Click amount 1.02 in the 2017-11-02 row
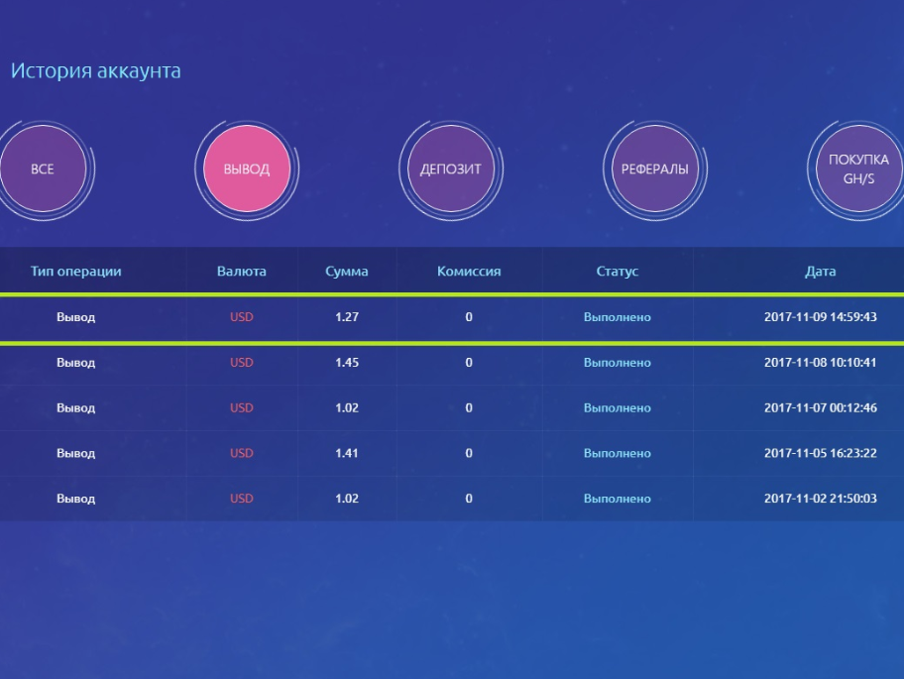Screen dimensions: 904x679 point(347,499)
